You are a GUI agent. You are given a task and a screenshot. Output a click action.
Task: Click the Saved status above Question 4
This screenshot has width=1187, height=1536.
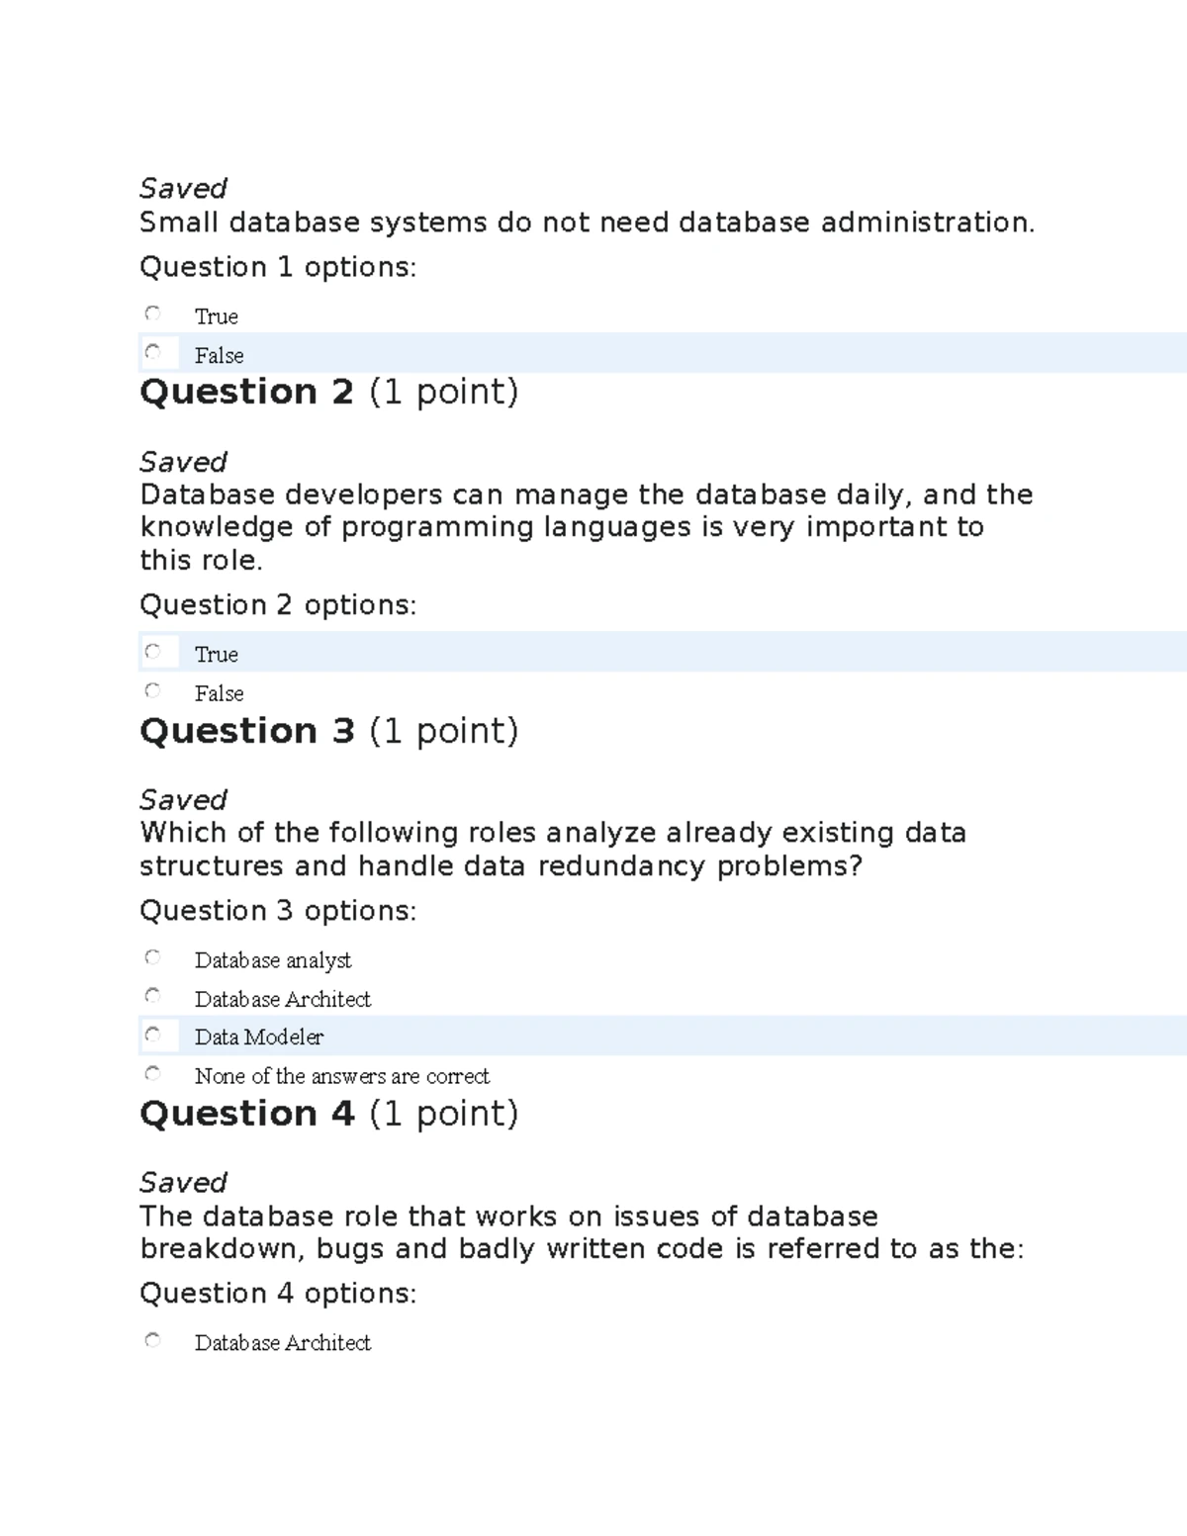click(x=183, y=1182)
